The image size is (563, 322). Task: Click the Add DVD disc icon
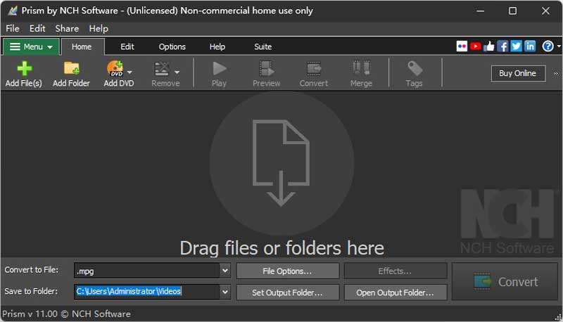pos(115,68)
